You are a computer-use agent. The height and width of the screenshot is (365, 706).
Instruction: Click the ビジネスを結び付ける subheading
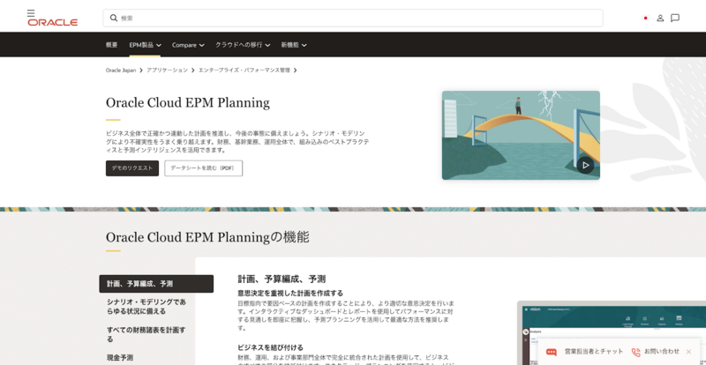pyautogui.click(x=271, y=347)
